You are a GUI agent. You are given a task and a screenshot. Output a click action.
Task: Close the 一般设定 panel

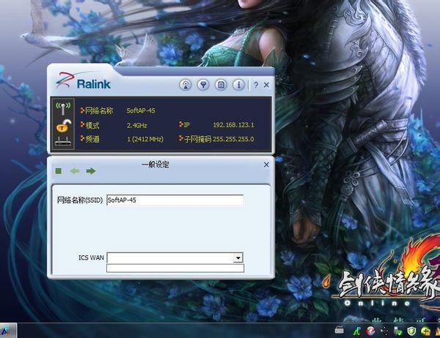(x=266, y=165)
